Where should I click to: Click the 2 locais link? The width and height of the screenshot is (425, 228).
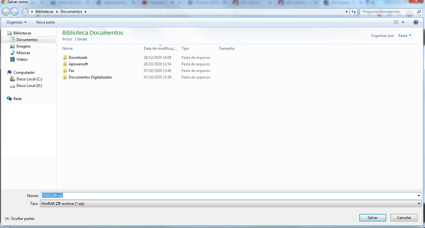[81, 39]
